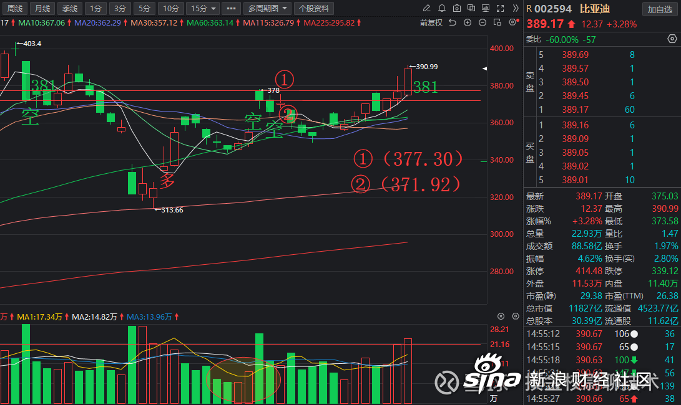Select the 14:55:18 trade tick row
Screen dimensions: 681x405
[602, 360]
